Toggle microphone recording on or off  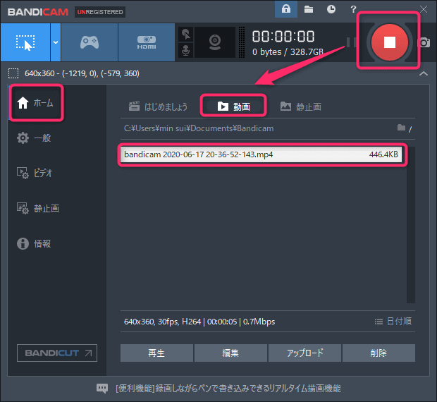coord(186,50)
